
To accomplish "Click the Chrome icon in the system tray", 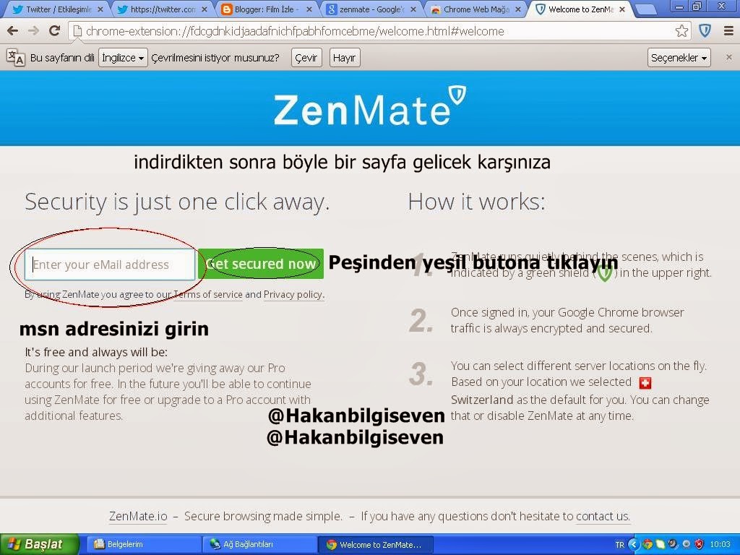I will tap(647, 544).
